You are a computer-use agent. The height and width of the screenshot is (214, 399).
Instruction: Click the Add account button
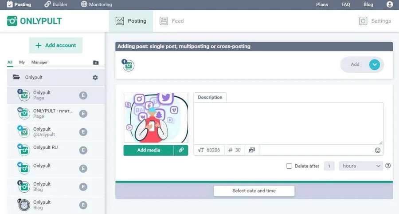56,45
